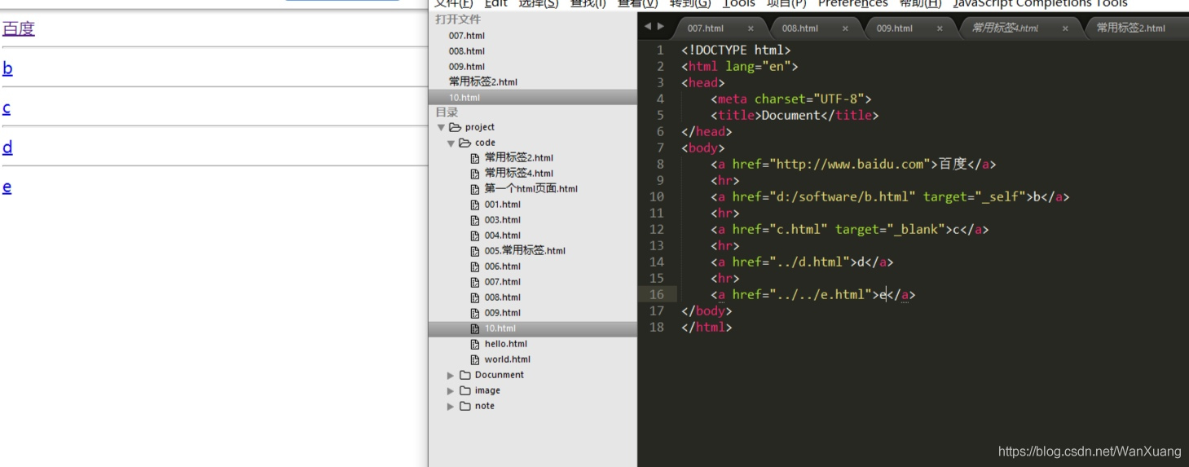Select 常用标签2.html under open files
This screenshot has height=467, width=1189.
click(482, 82)
